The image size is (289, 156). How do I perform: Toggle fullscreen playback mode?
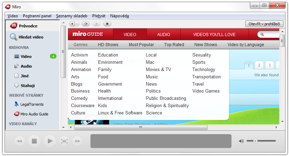(x=64, y=141)
